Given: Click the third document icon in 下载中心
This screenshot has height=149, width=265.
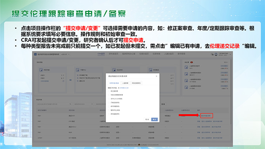Looking at the screenshot, I should (x=78, y=81).
